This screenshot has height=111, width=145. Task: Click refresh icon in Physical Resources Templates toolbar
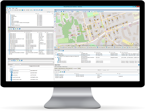tap(18, 60)
